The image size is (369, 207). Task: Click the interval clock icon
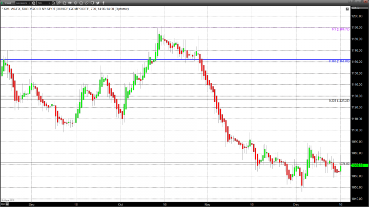tap(53, 3)
